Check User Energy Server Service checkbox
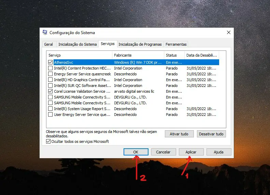This screenshot has width=270, height=195. (50, 115)
